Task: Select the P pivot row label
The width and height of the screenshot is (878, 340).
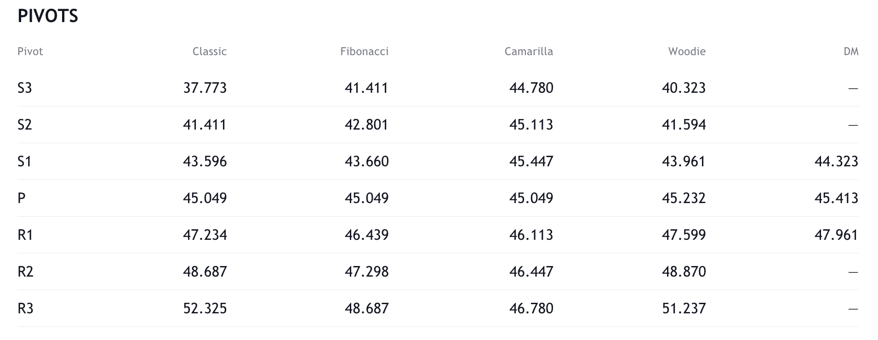Action: coord(22,198)
